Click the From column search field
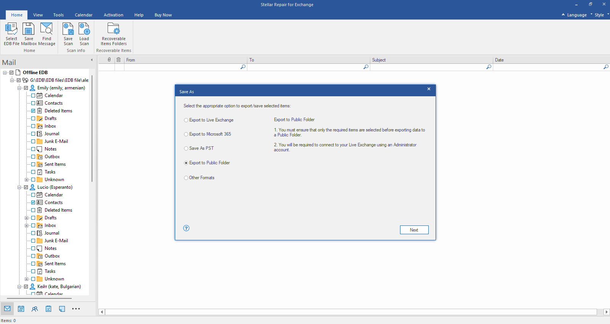The height and width of the screenshot is (324, 610). click(x=183, y=67)
